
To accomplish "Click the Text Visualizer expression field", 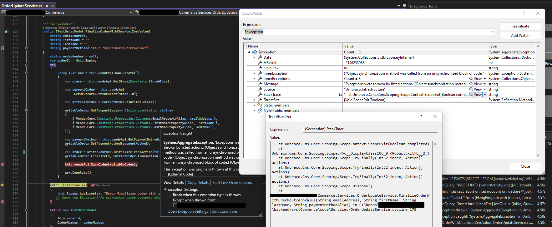I will [371, 129].
